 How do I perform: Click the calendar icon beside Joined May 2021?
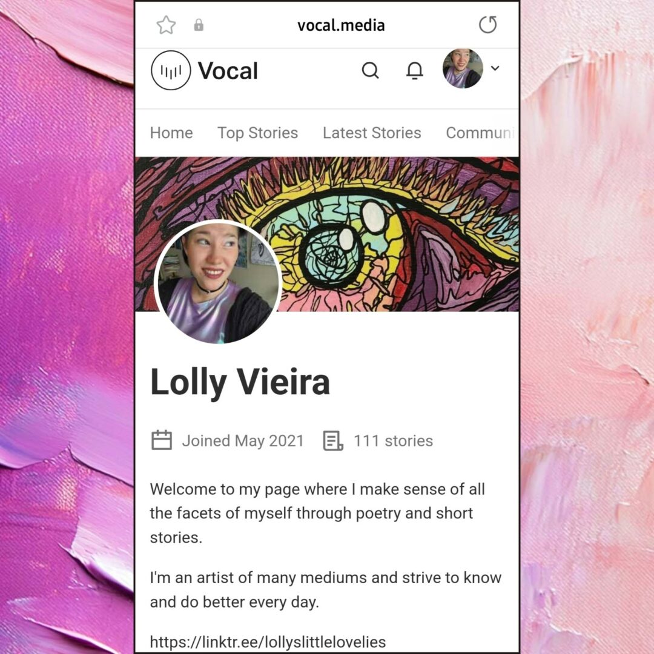point(162,440)
